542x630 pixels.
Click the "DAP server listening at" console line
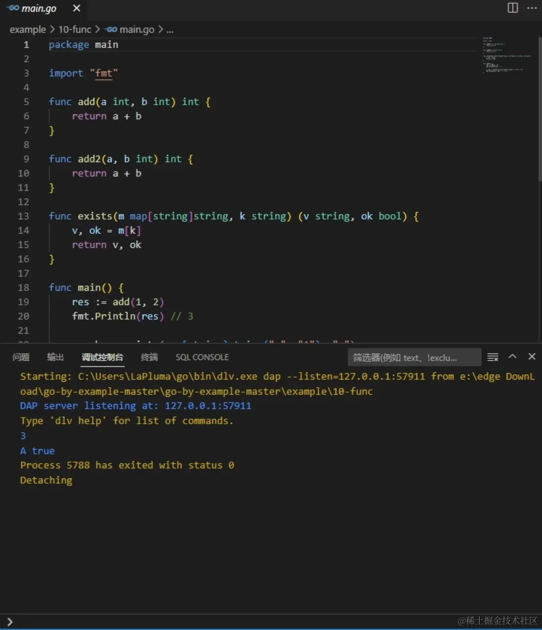pos(136,406)
